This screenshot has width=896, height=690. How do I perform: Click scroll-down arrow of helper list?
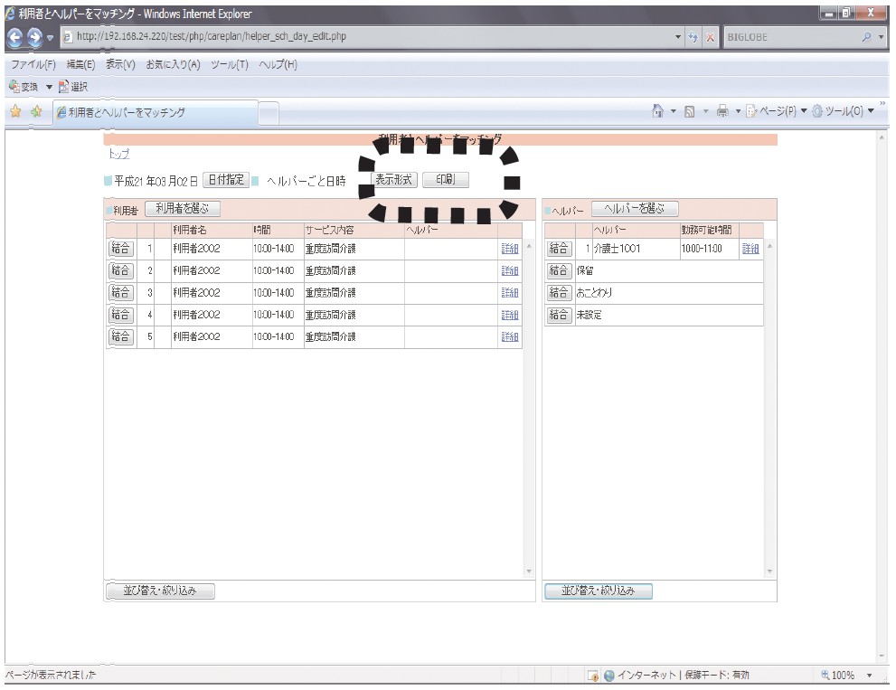point(769,572)
